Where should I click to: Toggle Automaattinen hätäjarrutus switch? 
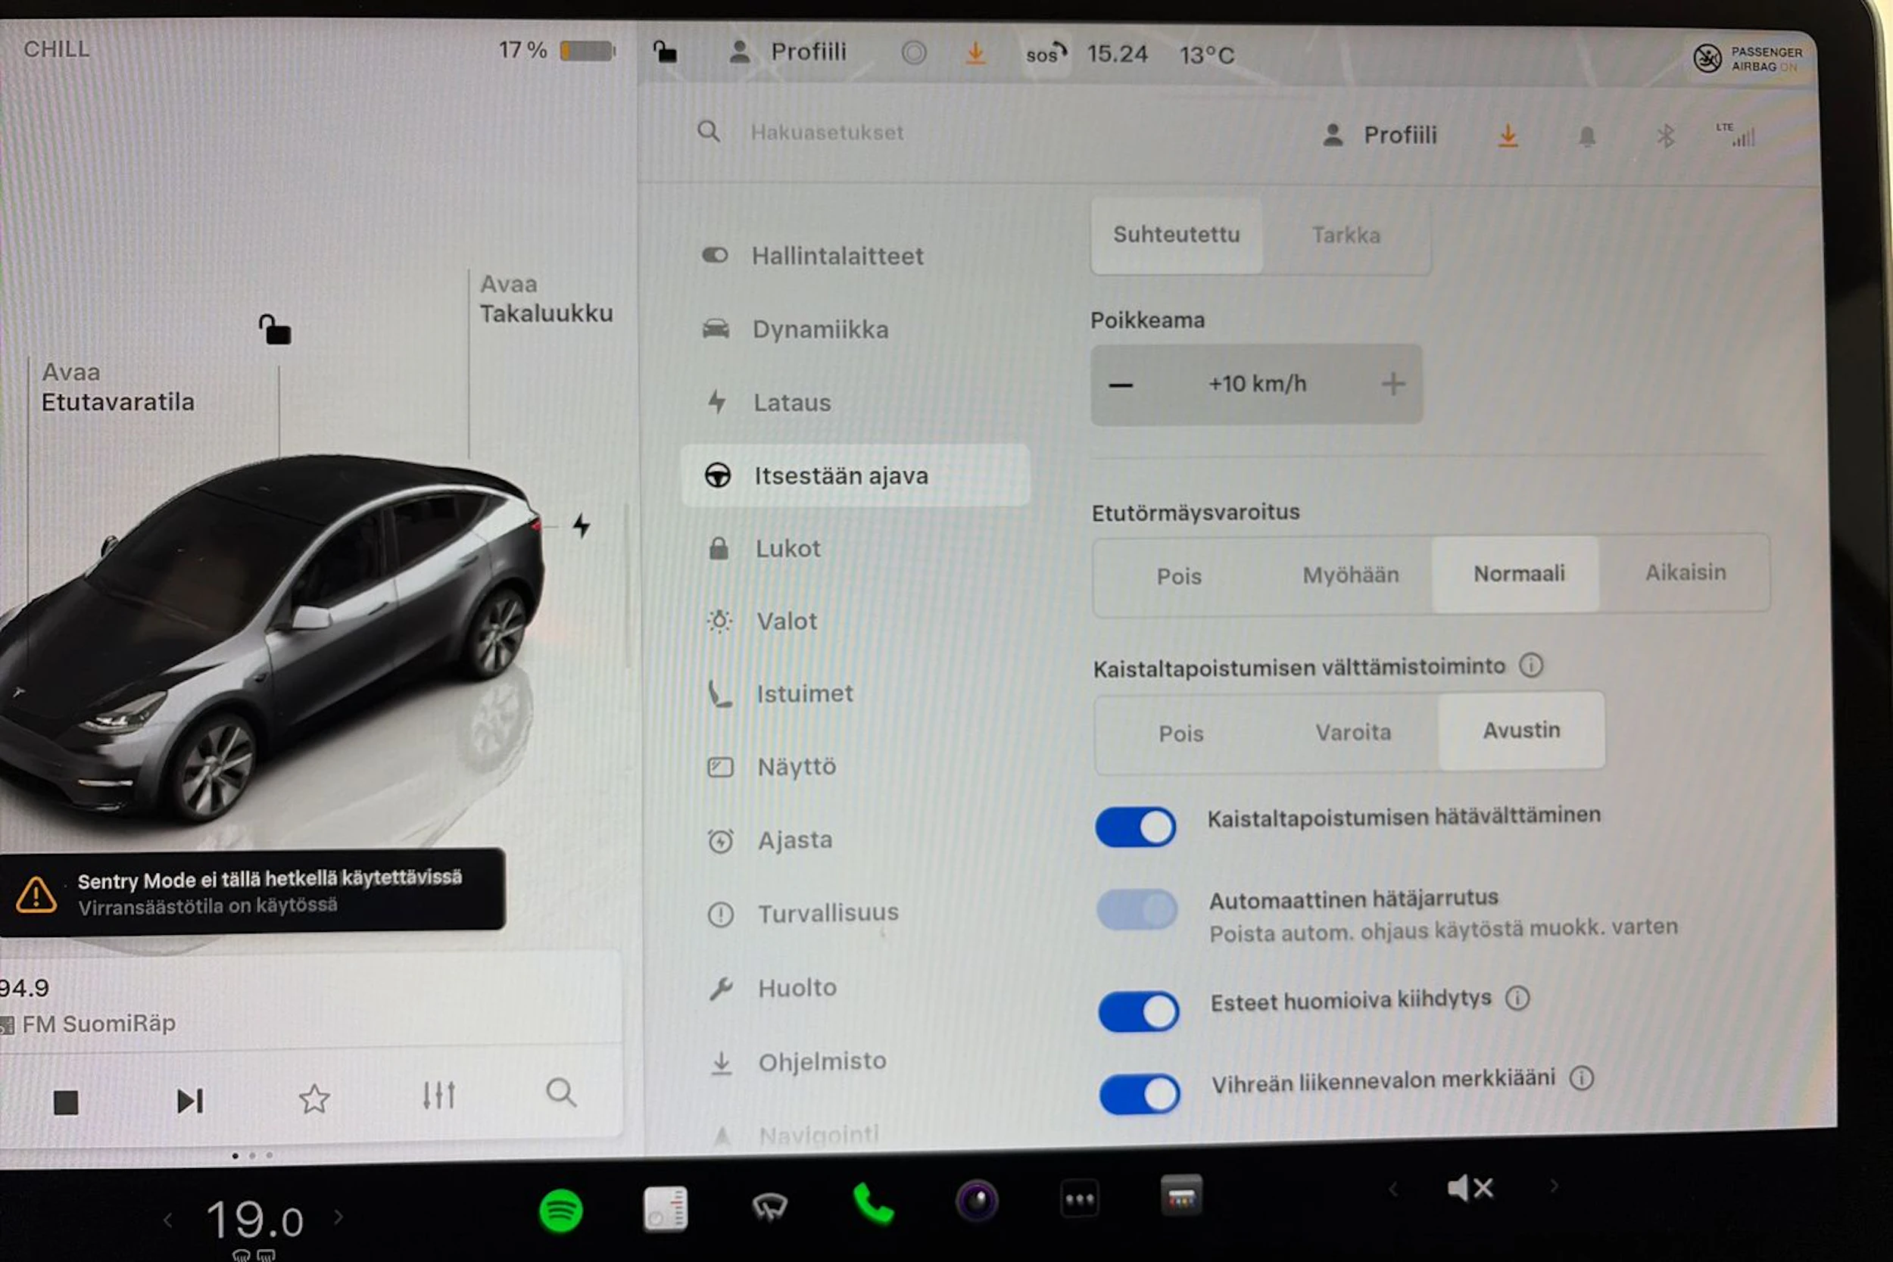click(x=1137, y=909)
